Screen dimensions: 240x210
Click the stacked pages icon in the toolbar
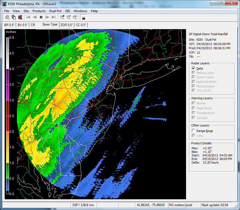pyautogui.click(x=14, y=17)
